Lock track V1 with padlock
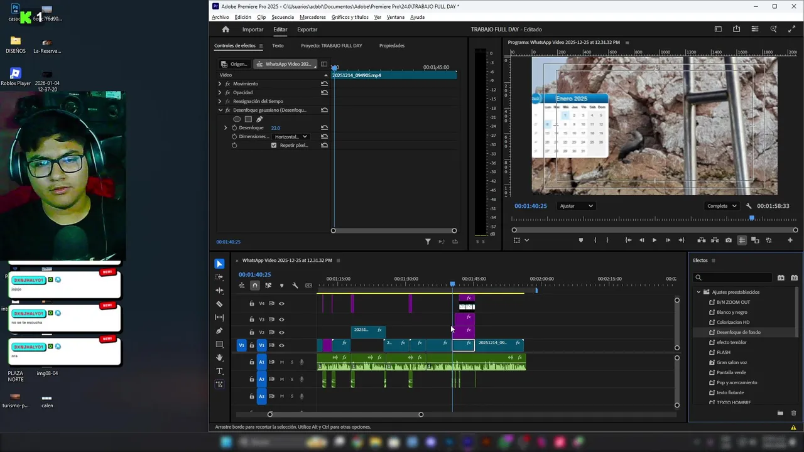 [x=252, y=345]
